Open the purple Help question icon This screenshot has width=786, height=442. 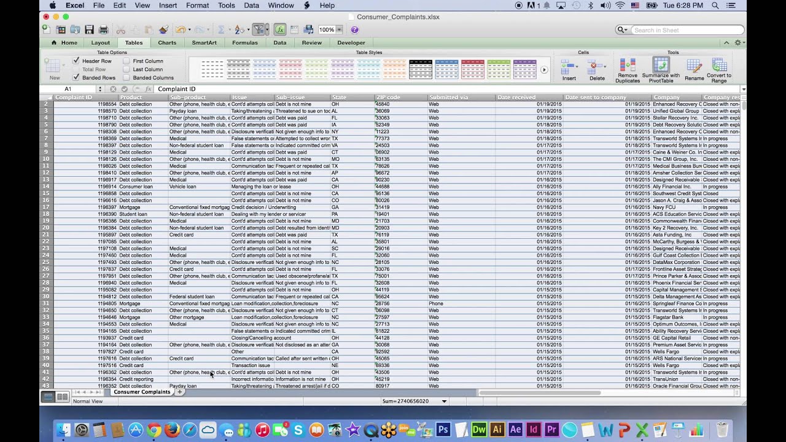[x=354, y=29]
